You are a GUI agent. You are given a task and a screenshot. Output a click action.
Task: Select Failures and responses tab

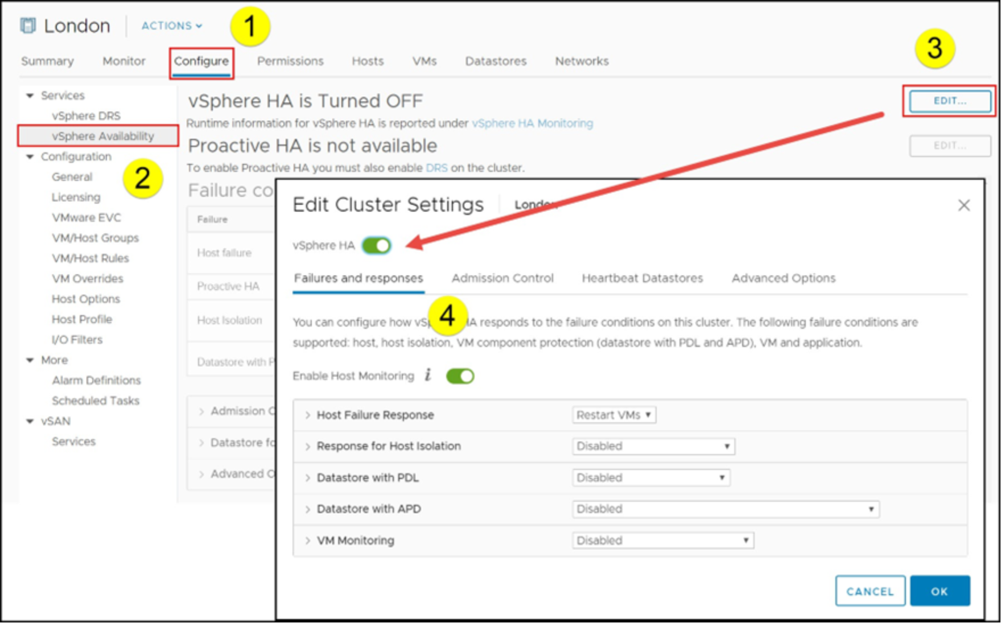[359, 278]
